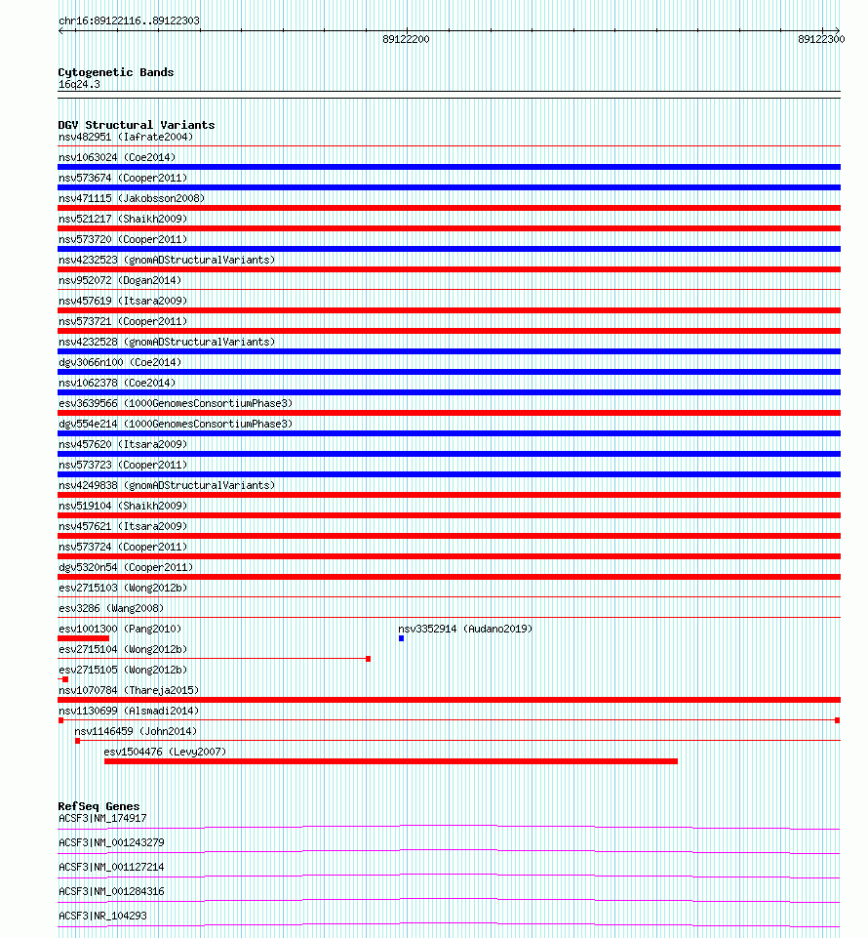Click nsv457620 (Itsara2009) label

pos(123,444)
